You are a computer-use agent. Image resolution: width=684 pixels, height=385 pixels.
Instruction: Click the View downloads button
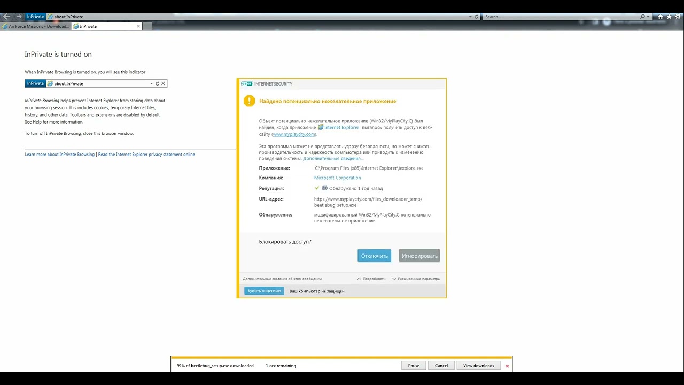(479, 366)
